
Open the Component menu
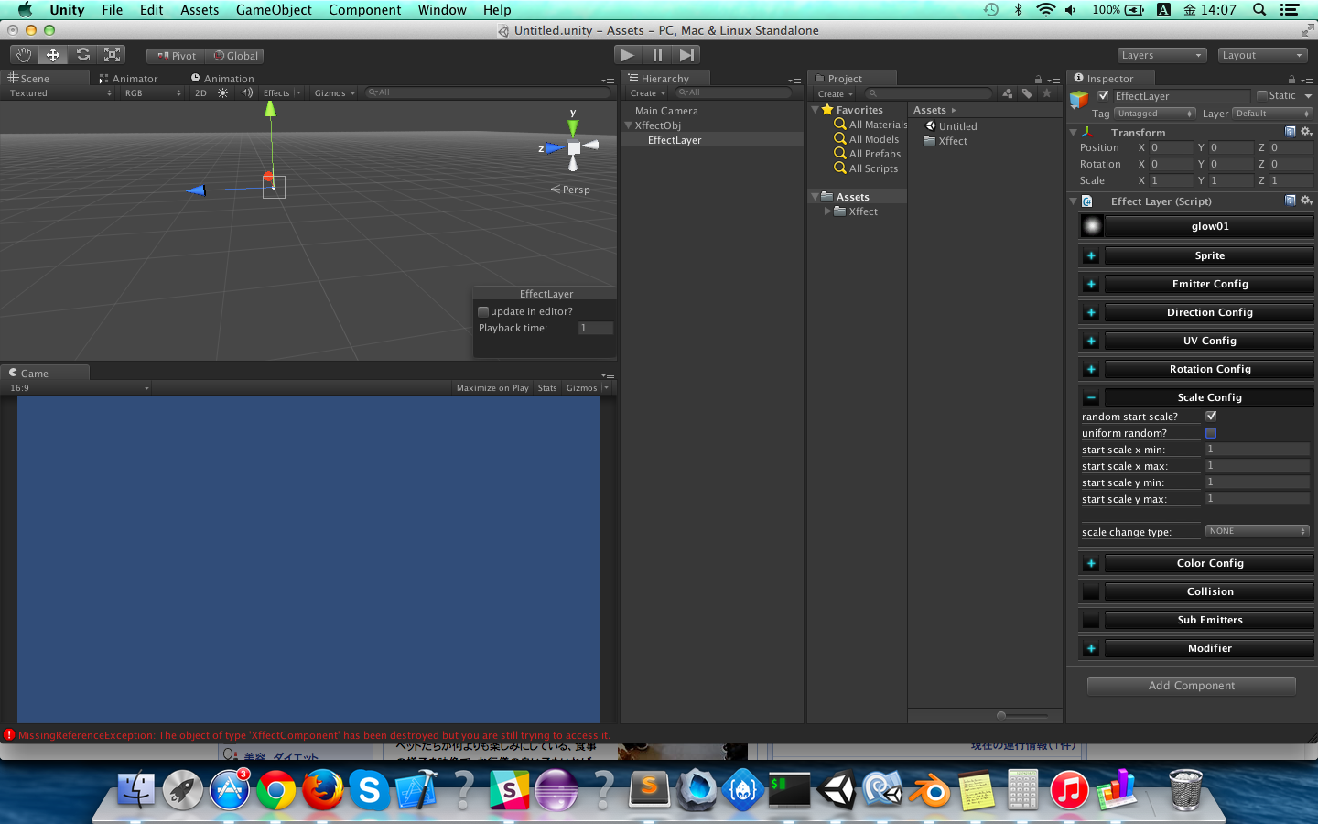coord(364,10)
